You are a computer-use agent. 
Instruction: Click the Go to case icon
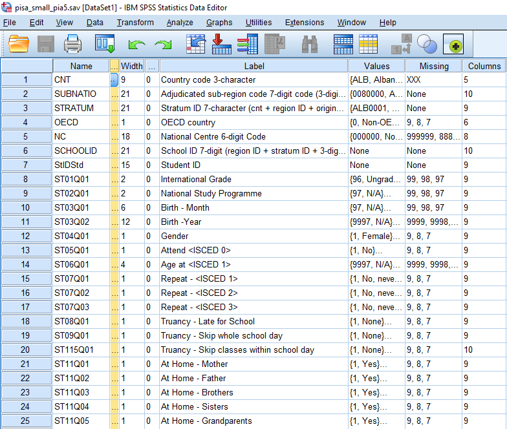(196, 44)
